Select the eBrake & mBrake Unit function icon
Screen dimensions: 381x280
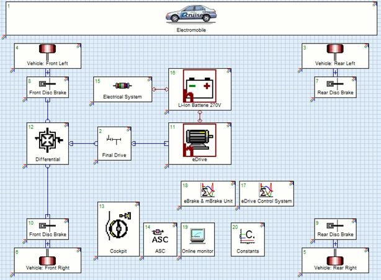click(208, 190)
